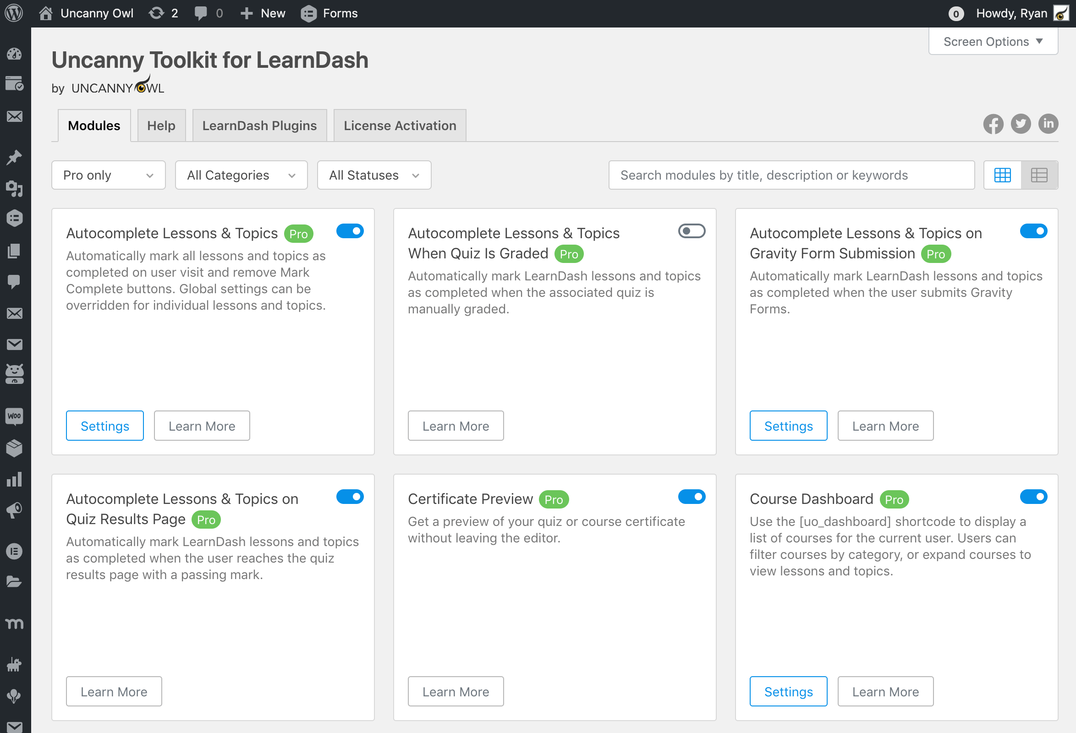Disable Autocomplete Lessons & Topics module

click(350, 231)
